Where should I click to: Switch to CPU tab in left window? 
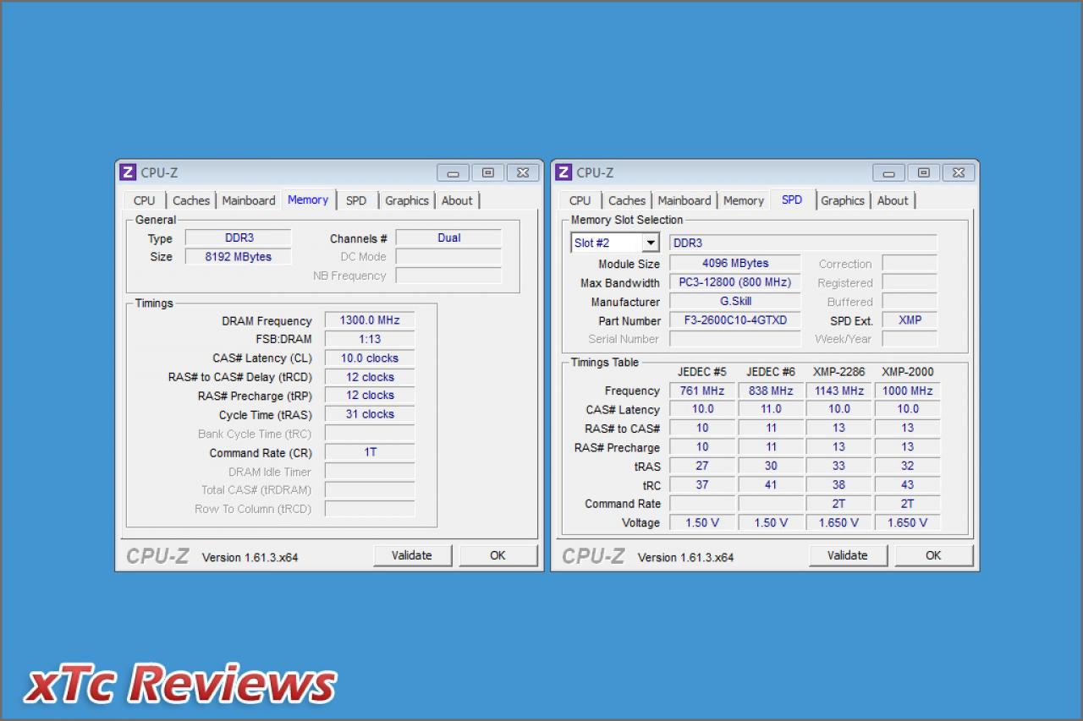tap(145, 200)
